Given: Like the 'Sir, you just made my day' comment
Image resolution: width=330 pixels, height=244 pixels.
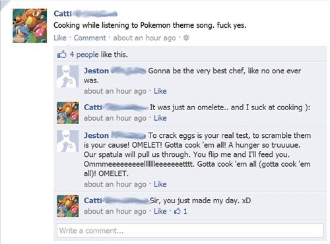Looking at the screenshot, I should click(160, 211).
